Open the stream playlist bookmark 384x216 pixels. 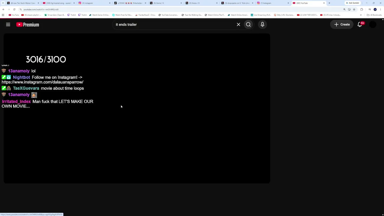click(x=31, y=15)
